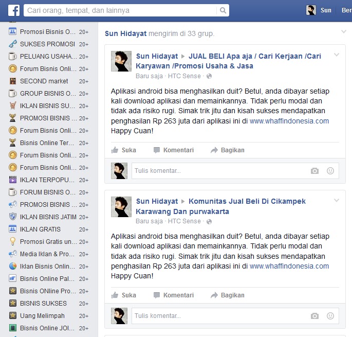352x337 pixels.
Task: Click Bagikan on the second post
Action: point(228,295)
